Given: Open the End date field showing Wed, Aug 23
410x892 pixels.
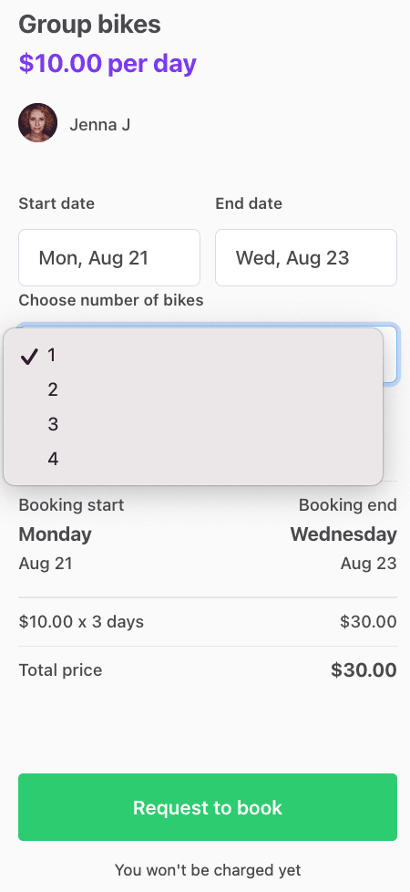Looking at the screenshot, I should click(306, 258).
